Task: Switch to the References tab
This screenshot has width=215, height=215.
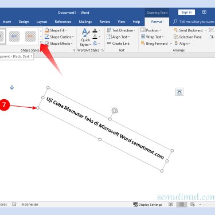Action: (x=63, y=22)
